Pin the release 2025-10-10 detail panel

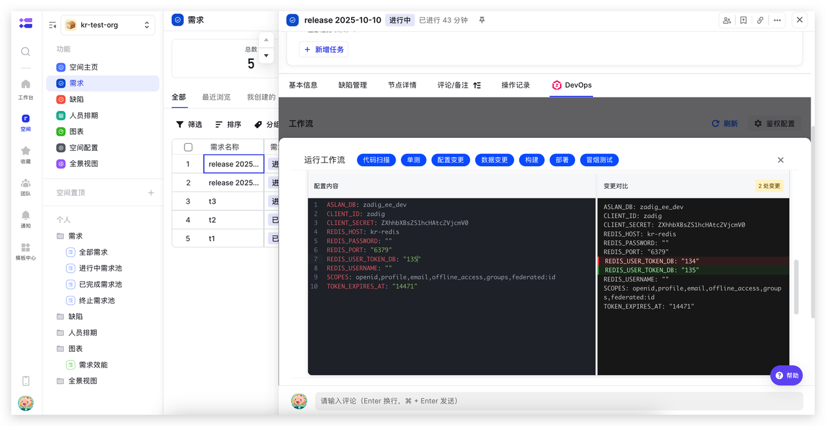coord(481,20)
